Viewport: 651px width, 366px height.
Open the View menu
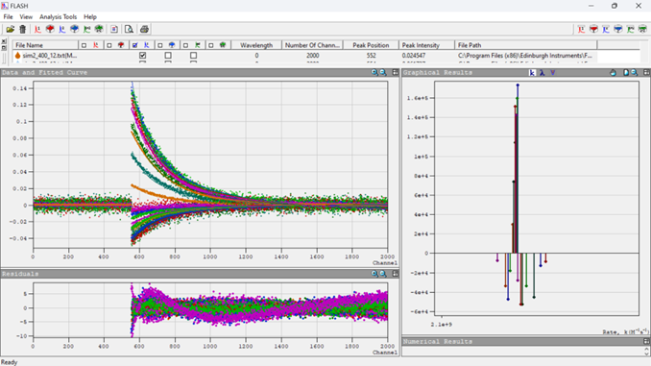click(x=26, y=16)
